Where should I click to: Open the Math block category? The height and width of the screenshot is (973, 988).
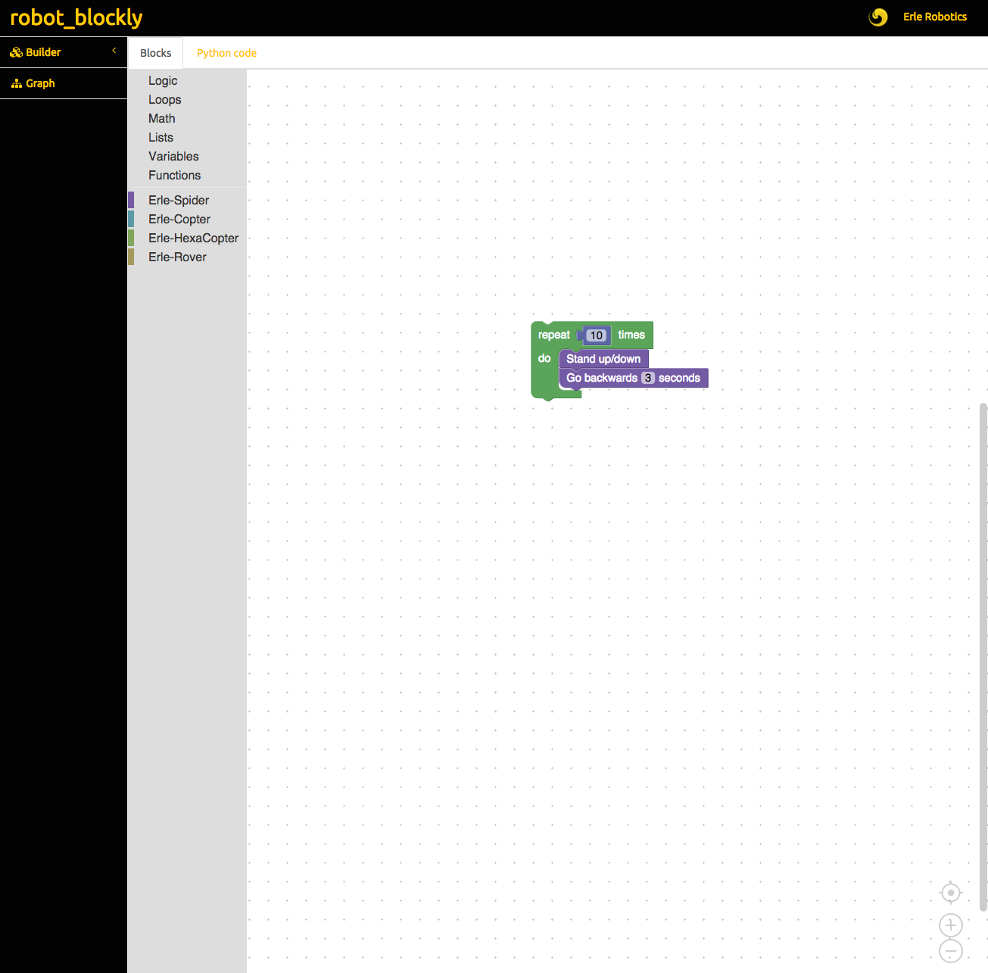click(187, 118)
